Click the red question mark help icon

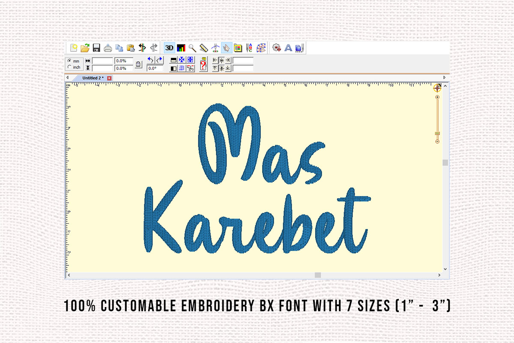(x=204, y=64)
